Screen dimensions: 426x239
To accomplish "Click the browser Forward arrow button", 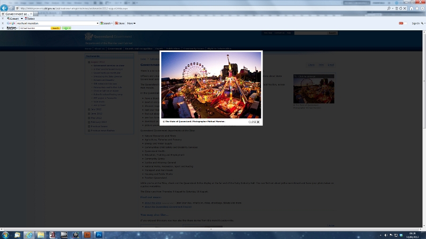I will click(11, 8).
